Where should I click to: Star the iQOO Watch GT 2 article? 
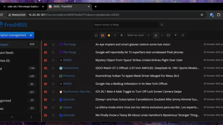point(53,68)
